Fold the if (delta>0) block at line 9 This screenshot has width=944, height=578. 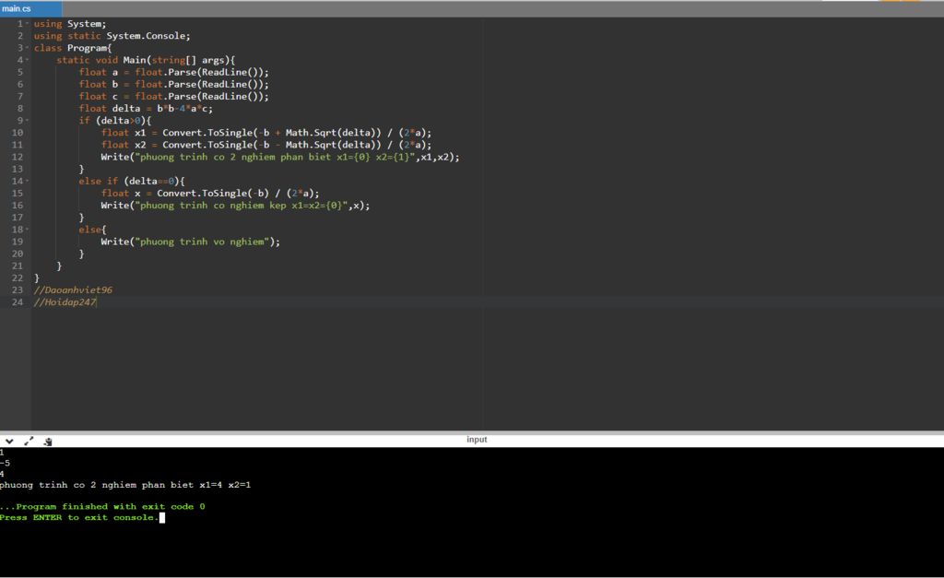(x=27, y=121)
